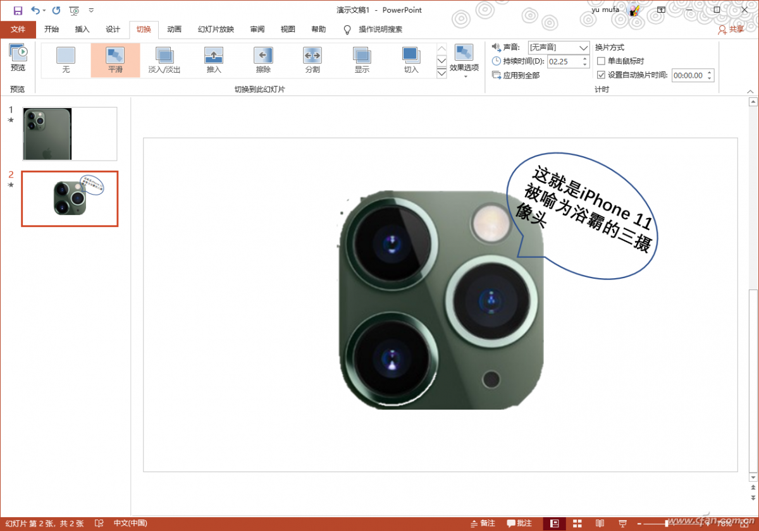Click the zoom slider handle
This screenshot has height=531, width=759.
point(665,523)
